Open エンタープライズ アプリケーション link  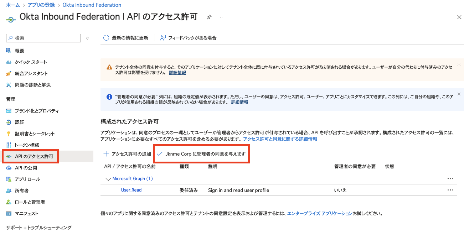[320, 214]
